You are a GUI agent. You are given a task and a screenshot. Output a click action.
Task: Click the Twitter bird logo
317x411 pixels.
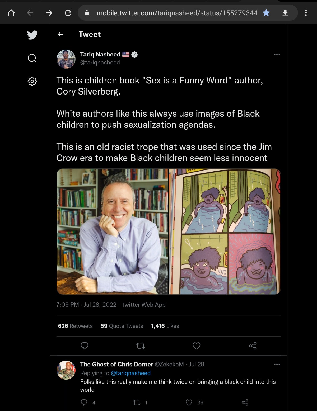click(32, 35)
